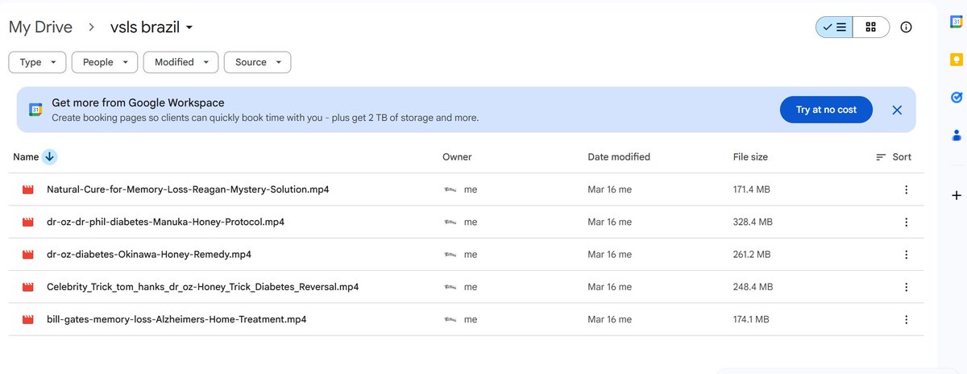Open more actions for Okinawa-Honey-Remedy file

pos(906,254)
